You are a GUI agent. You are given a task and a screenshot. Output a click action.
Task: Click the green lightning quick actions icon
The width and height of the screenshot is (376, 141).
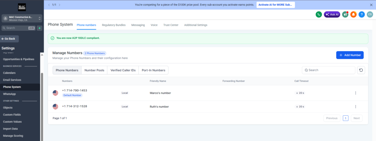pyautogui.click(x=40, y=28)
